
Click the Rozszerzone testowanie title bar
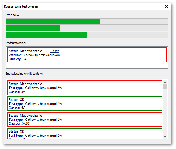(81, 6)
